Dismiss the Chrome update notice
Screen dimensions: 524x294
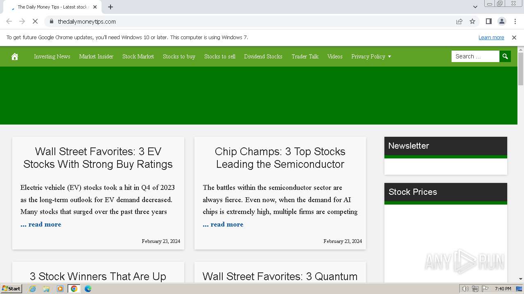(514, 37)
